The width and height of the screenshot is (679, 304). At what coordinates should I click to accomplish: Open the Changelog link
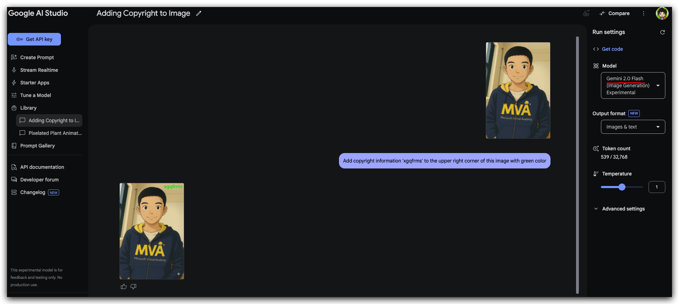pyautogui.click(x=33, y=192)
